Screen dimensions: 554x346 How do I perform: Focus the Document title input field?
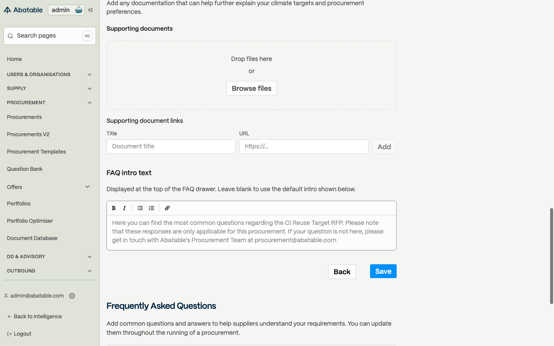tap(171, 147)
